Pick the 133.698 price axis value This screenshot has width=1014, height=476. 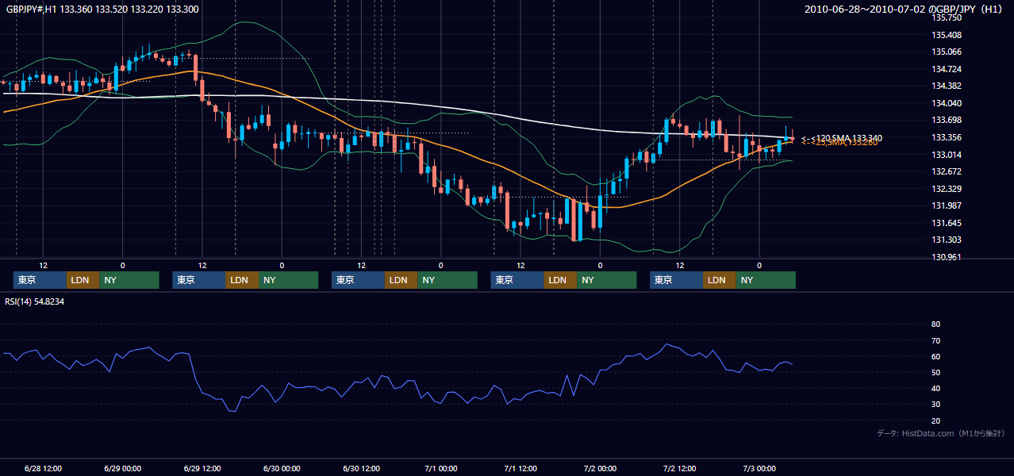pos(947,120)
